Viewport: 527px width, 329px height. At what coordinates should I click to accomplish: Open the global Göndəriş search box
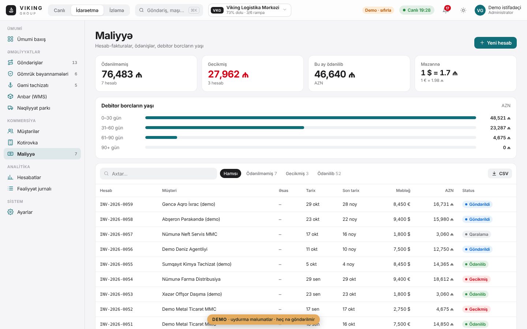point(169,10)
